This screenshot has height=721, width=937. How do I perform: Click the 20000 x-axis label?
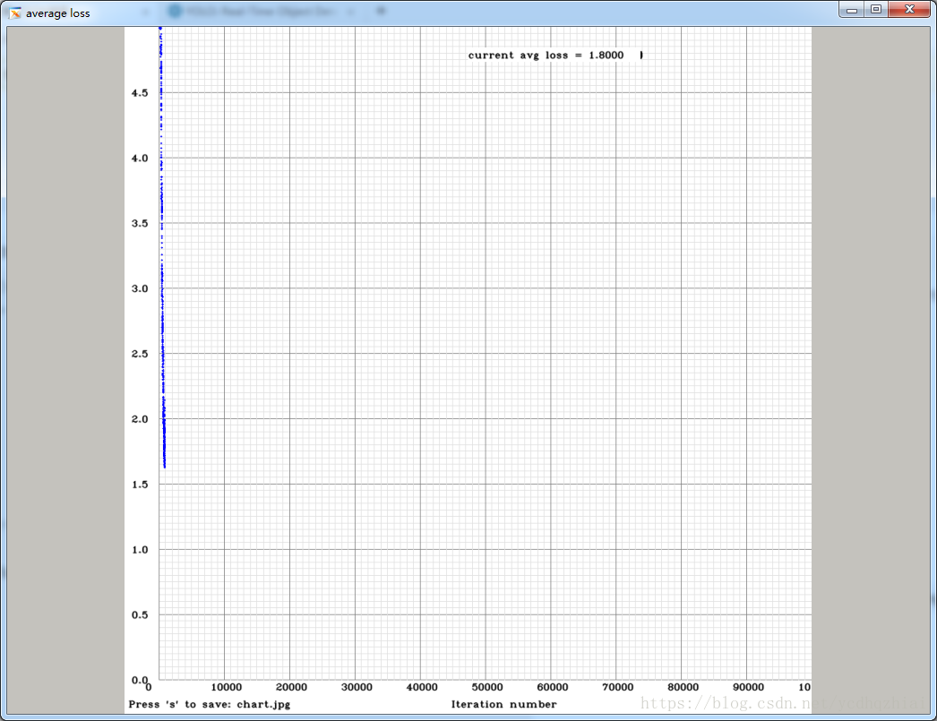click(x=292, y=687)
